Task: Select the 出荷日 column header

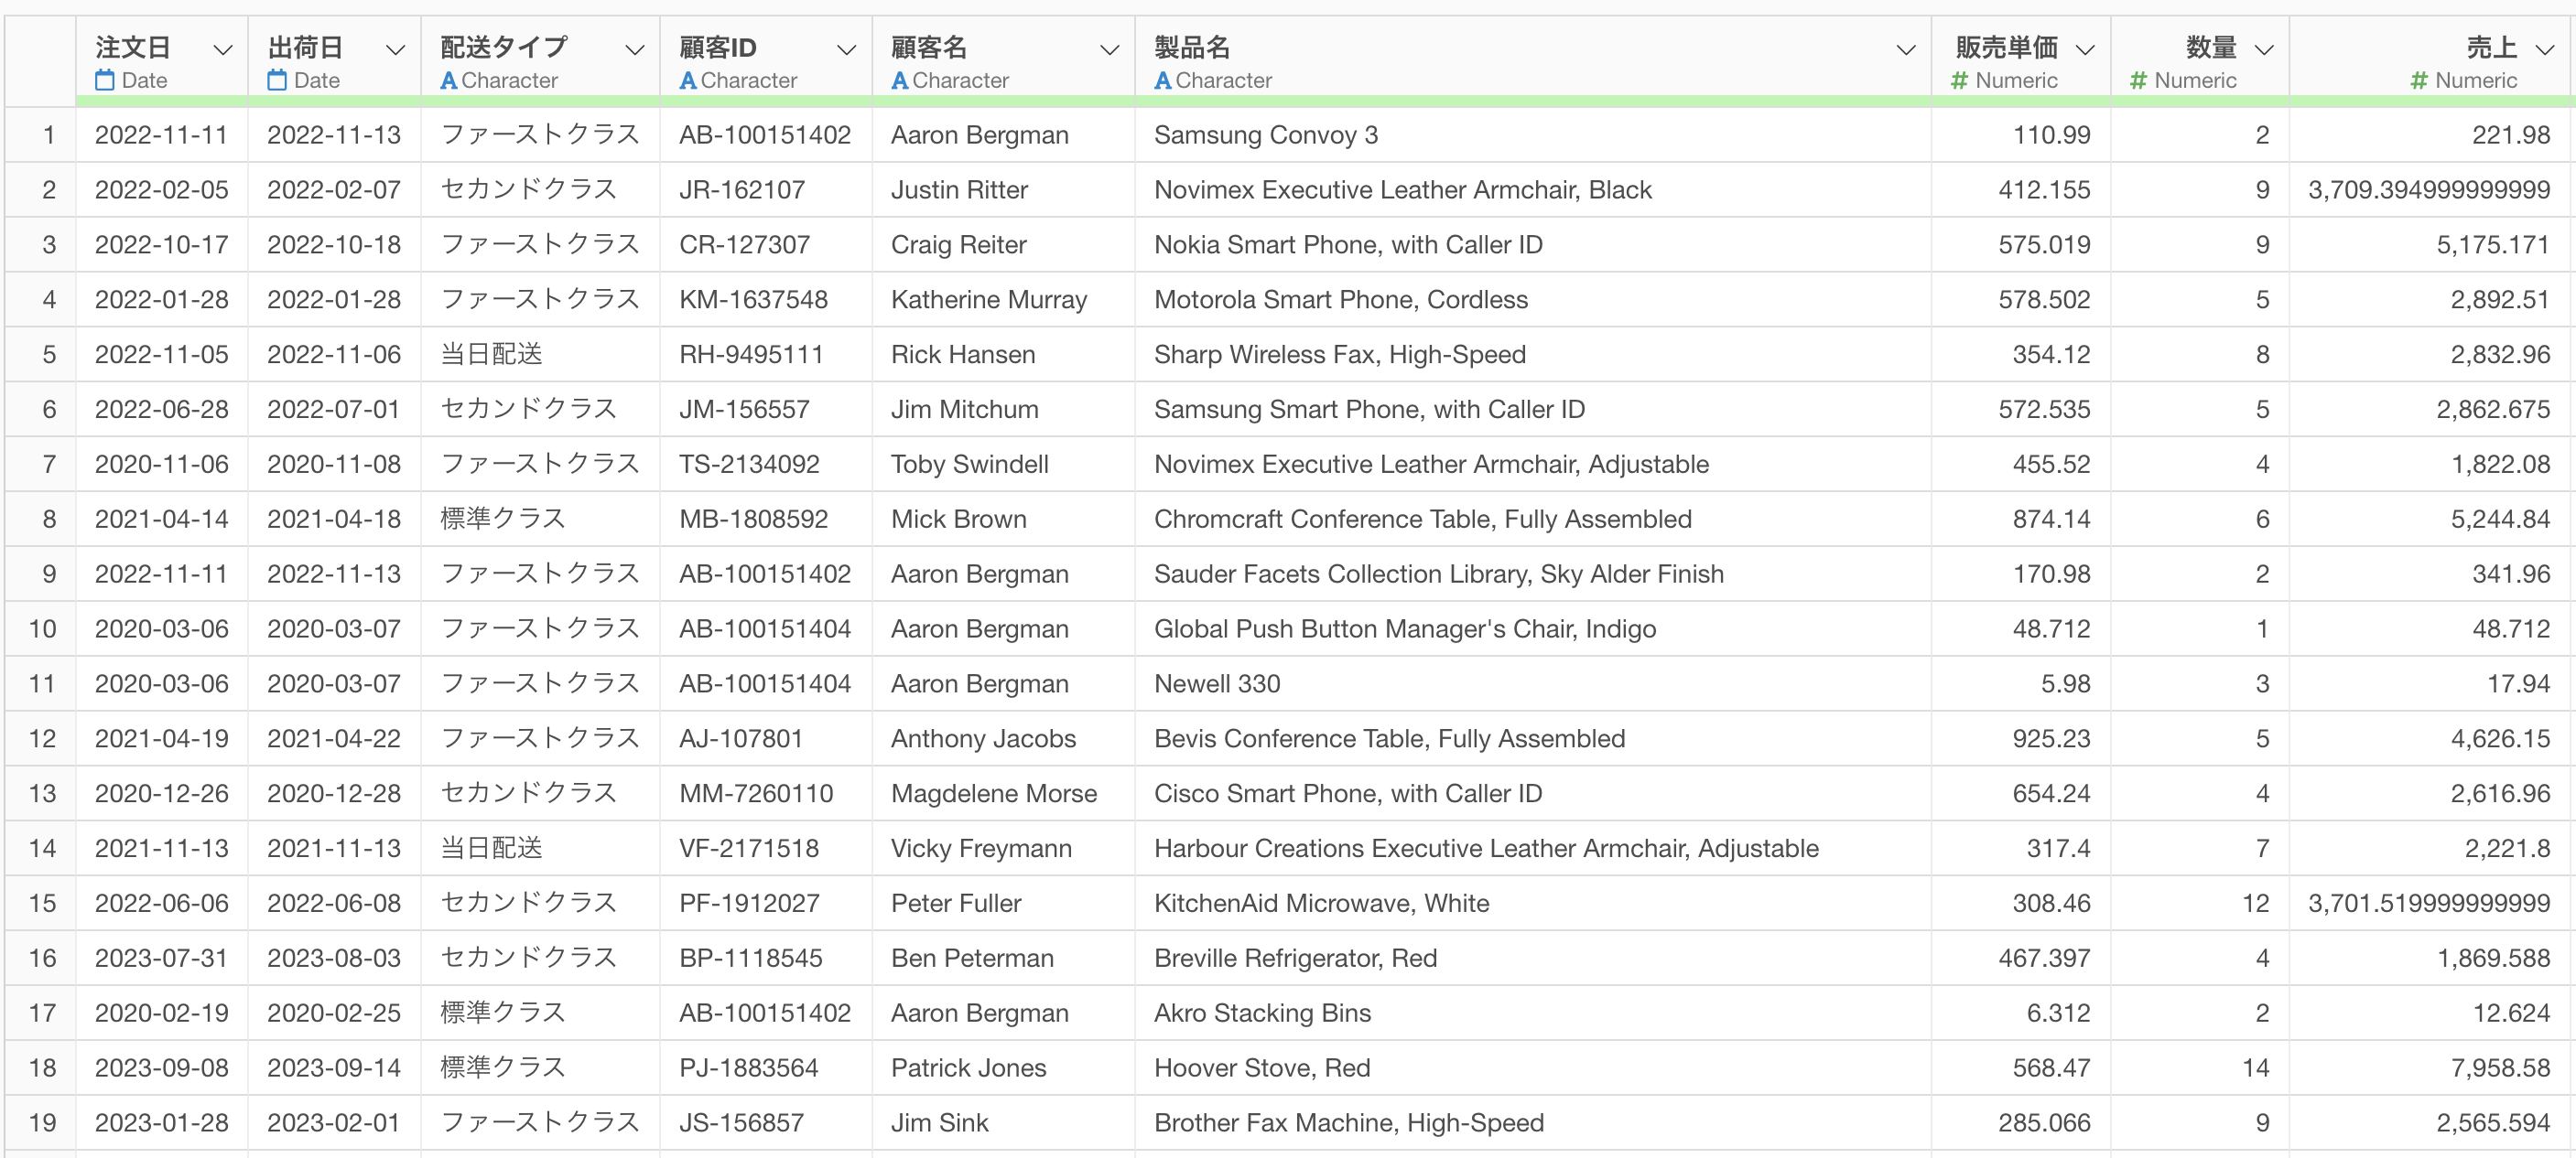Action: 334,60
